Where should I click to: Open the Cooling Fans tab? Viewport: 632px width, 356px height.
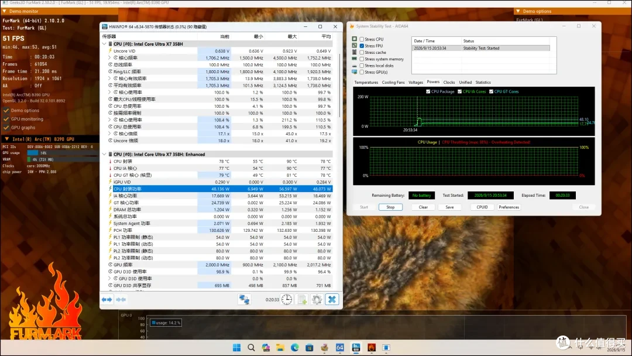[x=393, y=82]
